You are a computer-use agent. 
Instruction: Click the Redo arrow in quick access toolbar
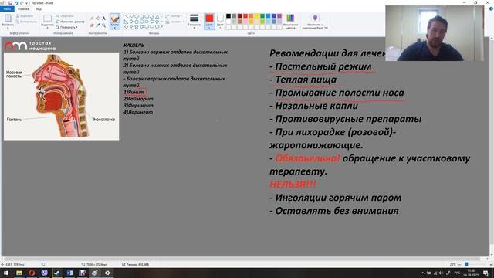(x=22, y=3)
